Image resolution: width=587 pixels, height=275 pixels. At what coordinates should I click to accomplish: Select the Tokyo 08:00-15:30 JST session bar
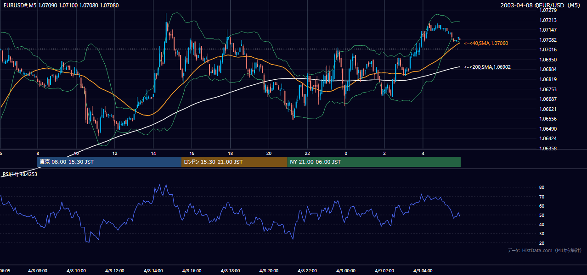(x=109, y=162)
